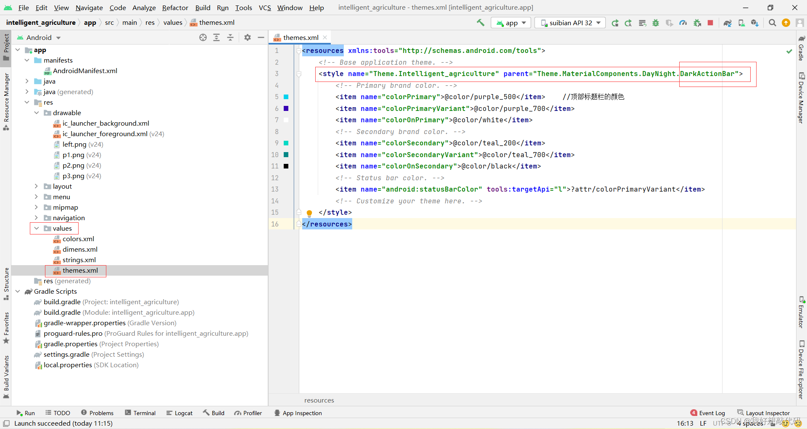Close the themes.xml editor tab
Image resolution: width=807 pixels, height=429 pixels.
point(325,37)
